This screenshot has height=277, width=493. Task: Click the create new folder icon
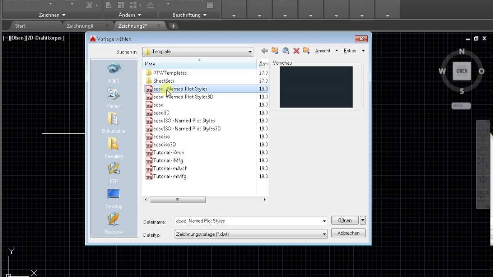coord(307,51)
